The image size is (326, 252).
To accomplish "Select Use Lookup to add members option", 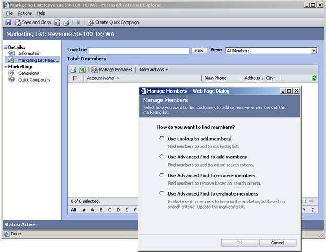I will [x=162, y=139].
